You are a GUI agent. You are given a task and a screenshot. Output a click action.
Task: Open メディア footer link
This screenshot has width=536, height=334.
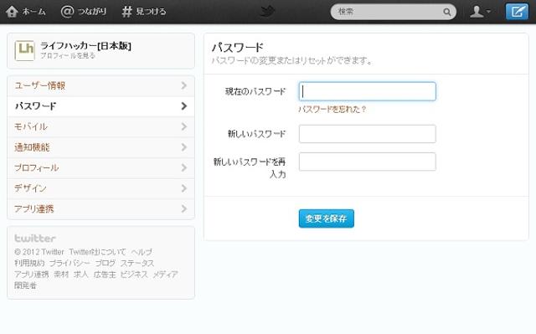tap(165, 275)
